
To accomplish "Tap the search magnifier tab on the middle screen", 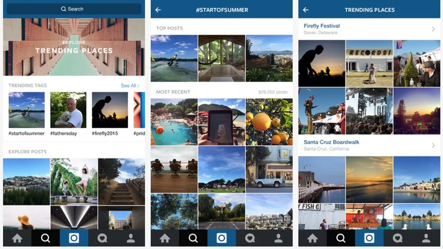I will pos(193,238).
